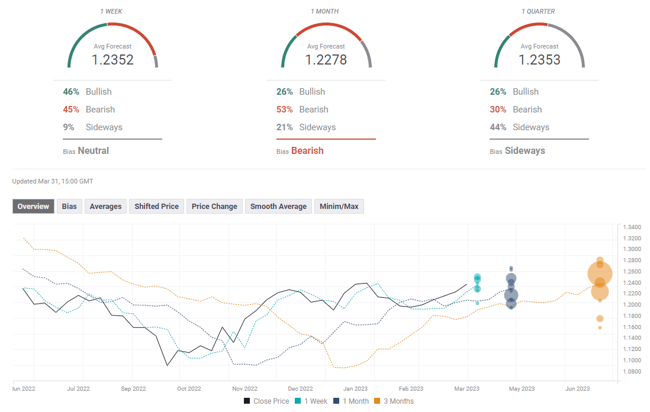
Task: Switch to the Overview tab
Action: coord(33,206)
